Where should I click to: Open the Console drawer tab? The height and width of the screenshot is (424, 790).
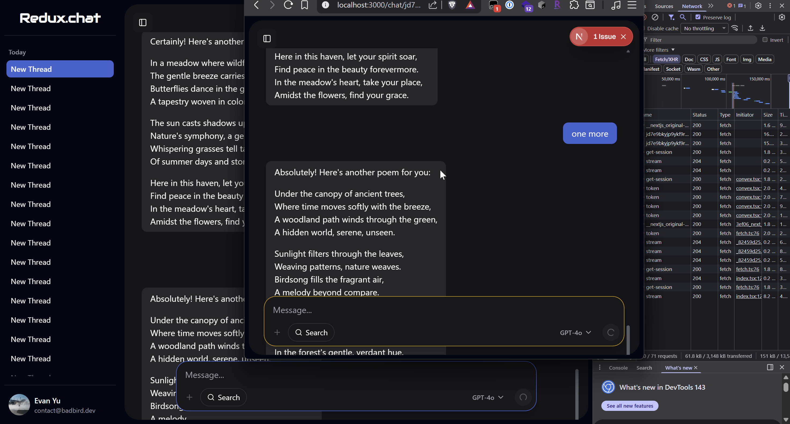pyautogui.click(x=618, y=368)
